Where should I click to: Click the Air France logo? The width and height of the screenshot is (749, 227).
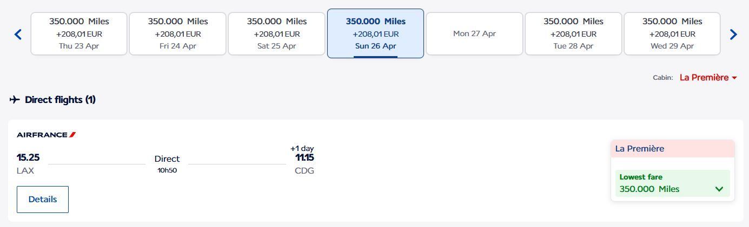[x=46, y=135]
